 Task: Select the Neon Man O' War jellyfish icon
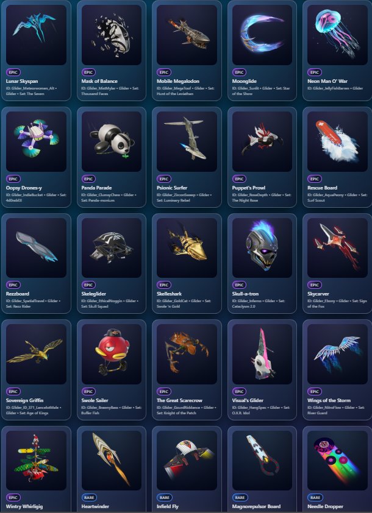[x=337, y=35]
